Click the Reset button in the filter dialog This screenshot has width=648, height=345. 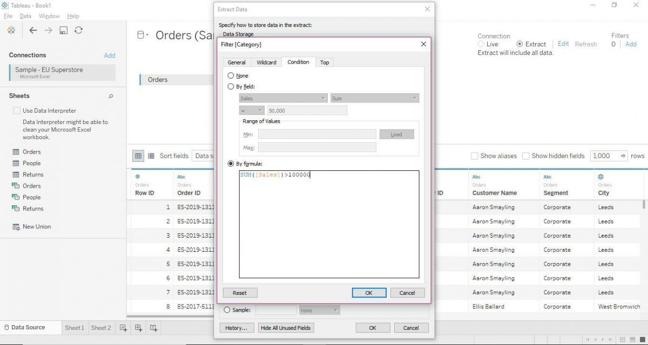240,292
